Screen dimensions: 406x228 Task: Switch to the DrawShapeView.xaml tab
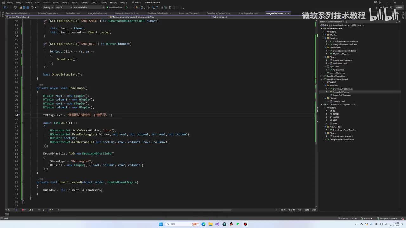248,13
